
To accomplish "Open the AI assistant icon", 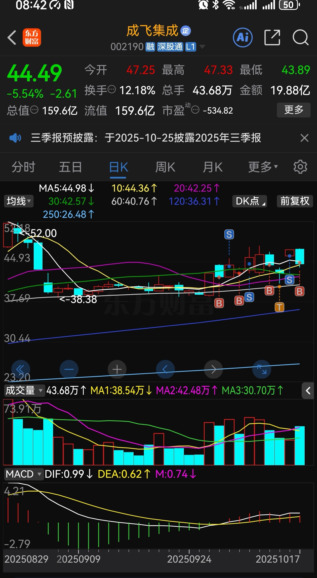I will [243, 38].
